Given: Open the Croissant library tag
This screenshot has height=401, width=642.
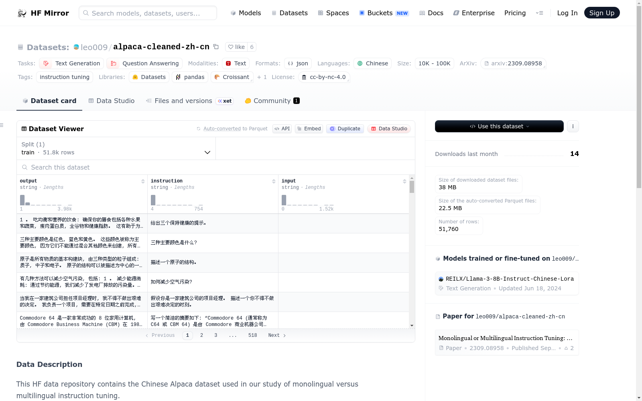Looking at the screenshot, I should (x=232, y=77).
